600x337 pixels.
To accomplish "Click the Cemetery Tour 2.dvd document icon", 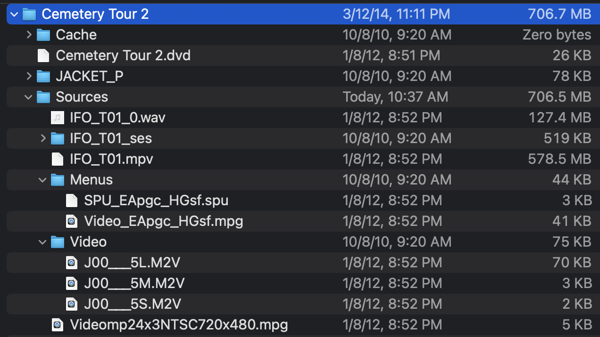I will (x=43, y=56).
